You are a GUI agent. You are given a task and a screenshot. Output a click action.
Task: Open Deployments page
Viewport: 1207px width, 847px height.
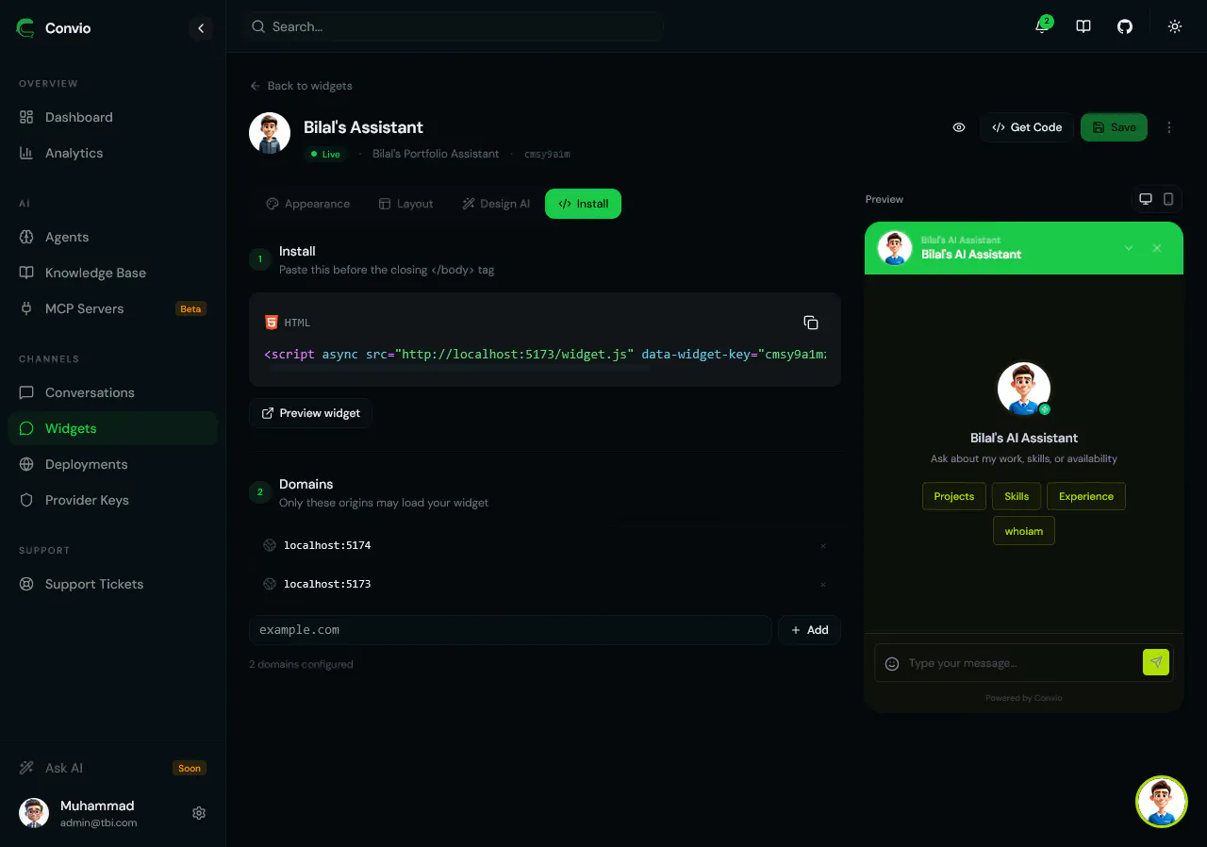[112, 464]
